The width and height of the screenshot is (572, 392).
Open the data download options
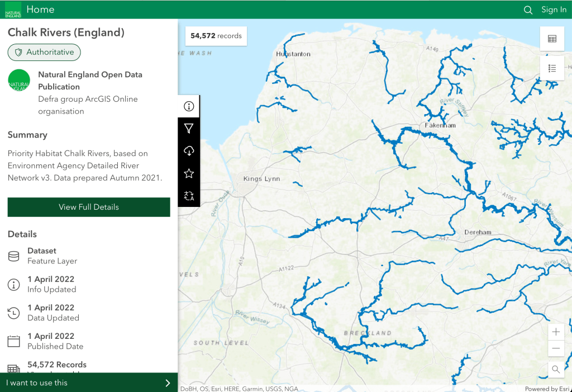189,150
